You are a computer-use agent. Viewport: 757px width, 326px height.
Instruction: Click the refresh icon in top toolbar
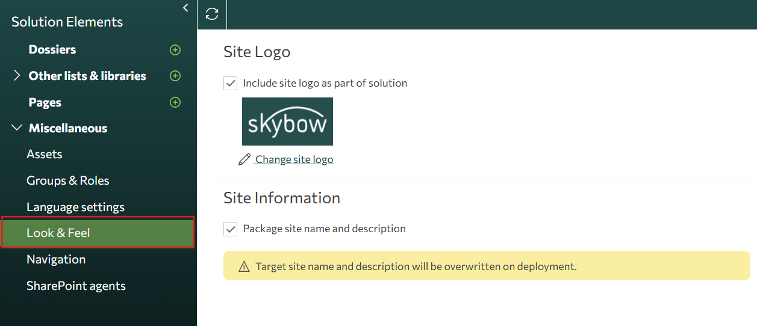tap(212, 14)
